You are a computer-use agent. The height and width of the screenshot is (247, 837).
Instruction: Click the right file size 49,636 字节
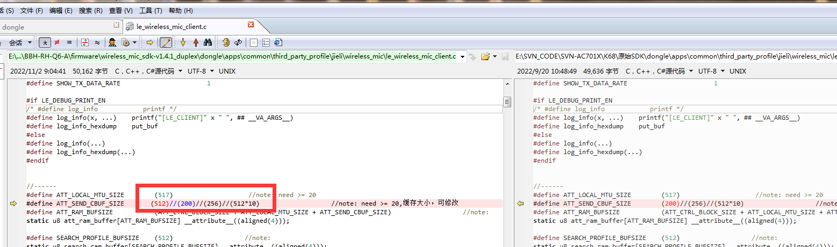tap(601, 71)
